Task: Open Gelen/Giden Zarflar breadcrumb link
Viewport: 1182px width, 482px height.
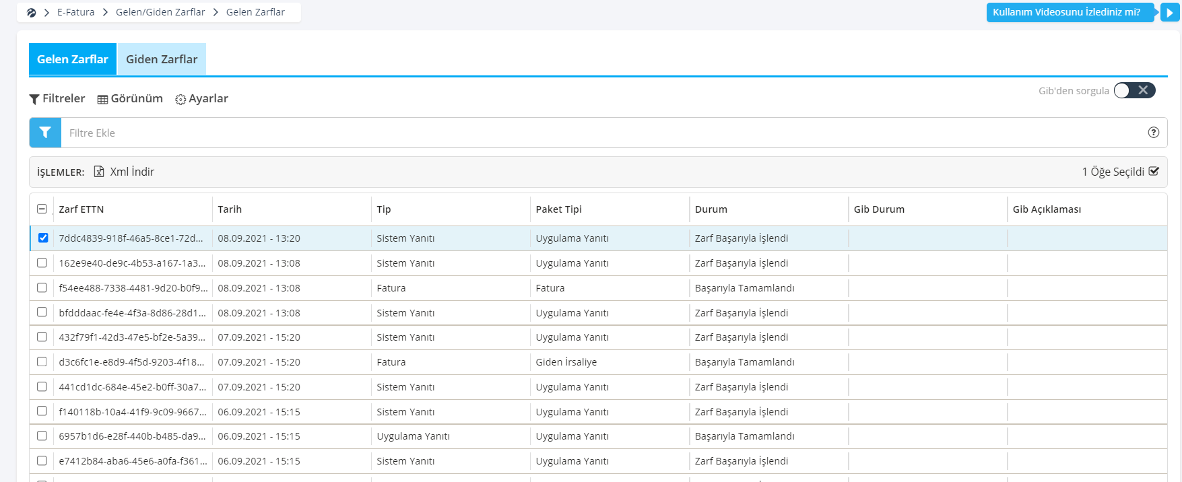Action: (160, 12)
